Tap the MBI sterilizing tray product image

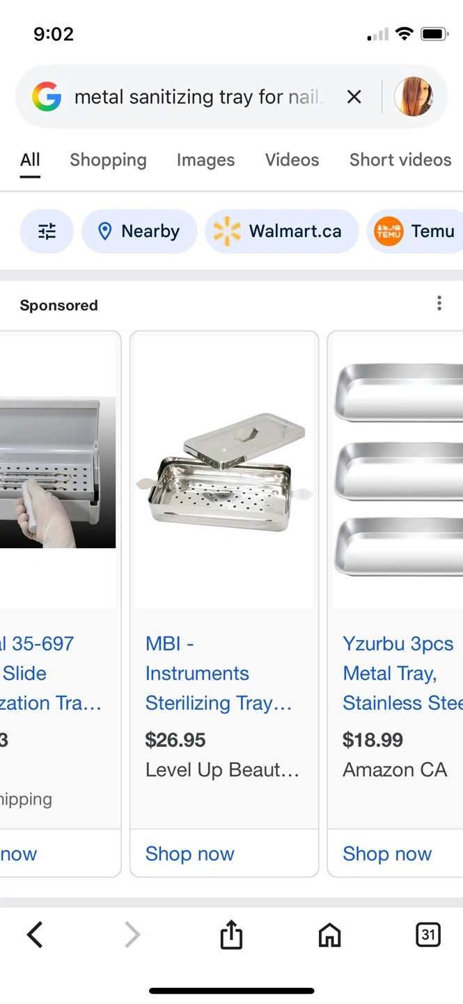tap(224, 472)
